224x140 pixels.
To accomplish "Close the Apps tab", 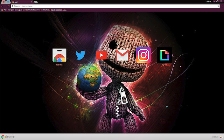I will click(x=31, y=2).
